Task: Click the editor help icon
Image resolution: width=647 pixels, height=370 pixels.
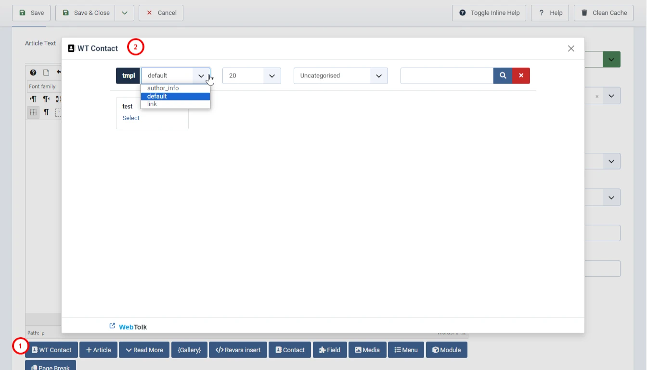Action: [x=33, y=73]
